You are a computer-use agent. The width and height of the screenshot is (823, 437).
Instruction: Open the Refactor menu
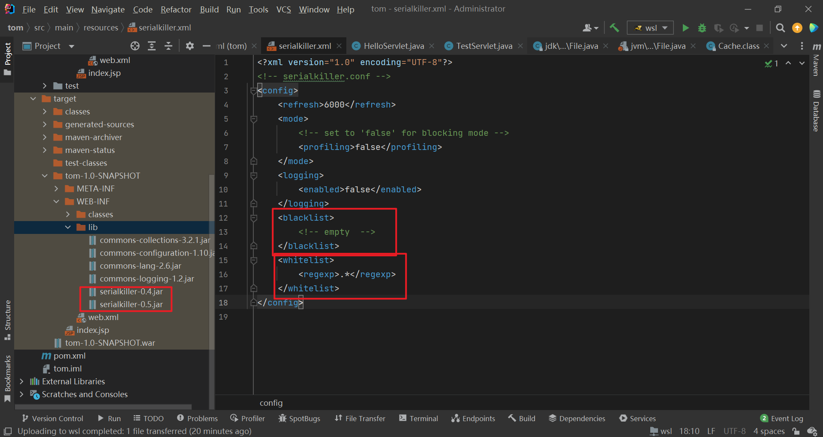[x=176, y=9]
